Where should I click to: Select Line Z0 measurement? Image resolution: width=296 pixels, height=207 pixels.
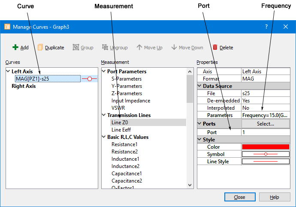148,122
